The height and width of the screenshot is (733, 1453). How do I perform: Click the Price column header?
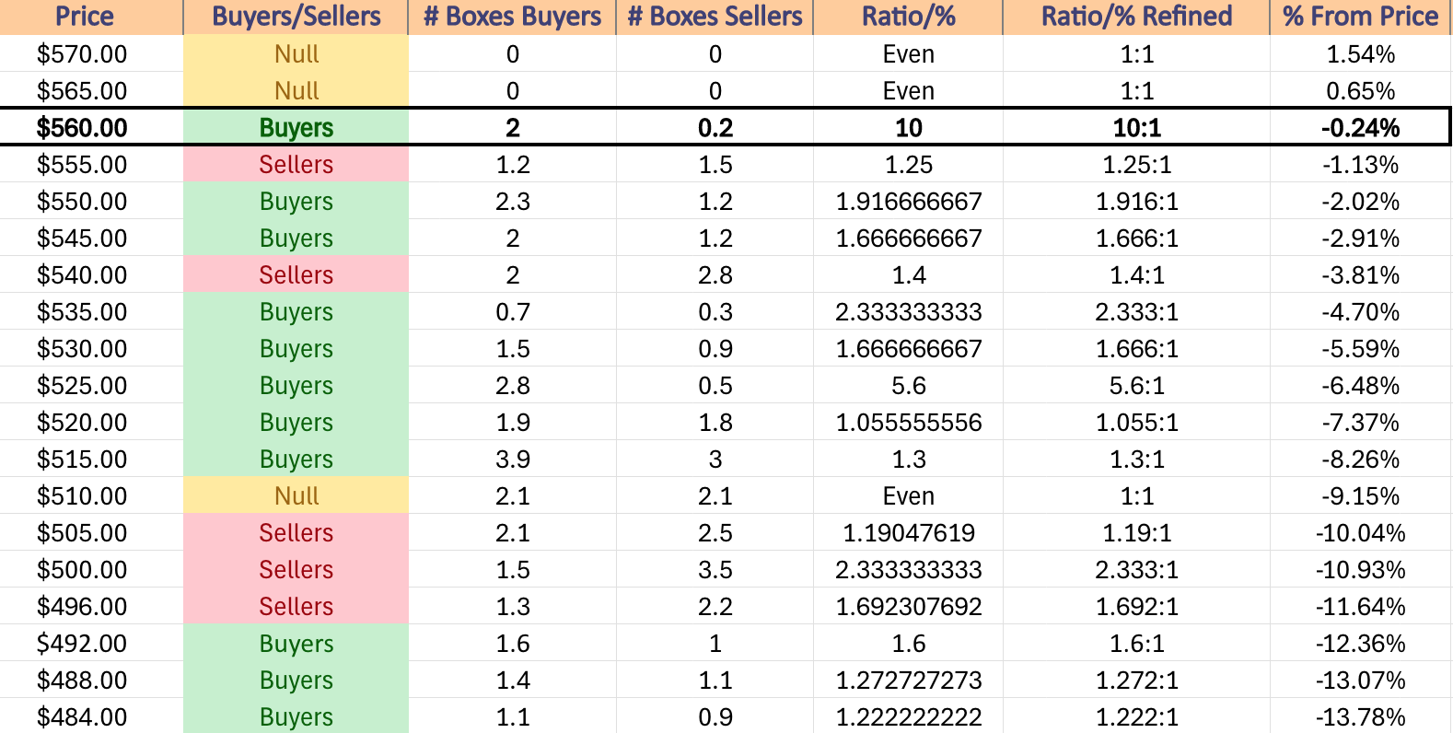[x=91, y=17]
